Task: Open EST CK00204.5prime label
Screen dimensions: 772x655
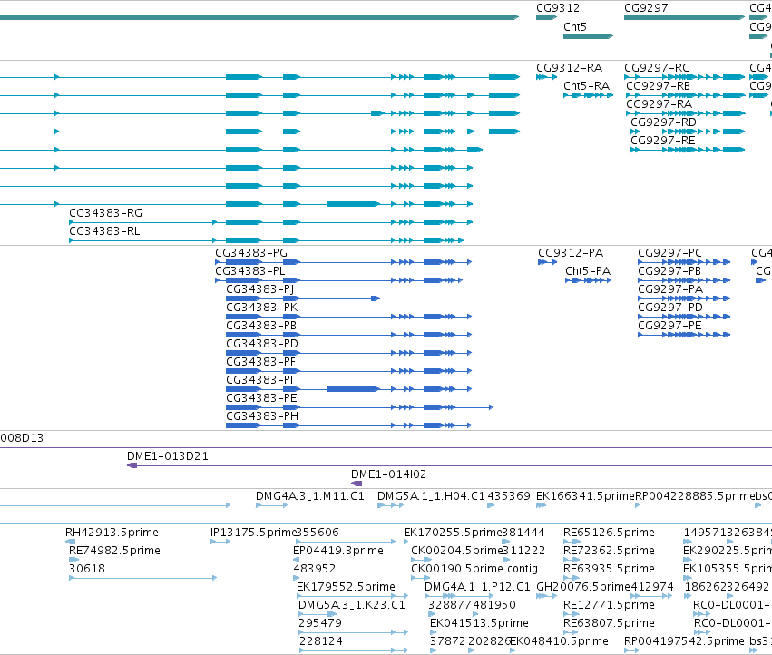Action: (x=457, y=550)
